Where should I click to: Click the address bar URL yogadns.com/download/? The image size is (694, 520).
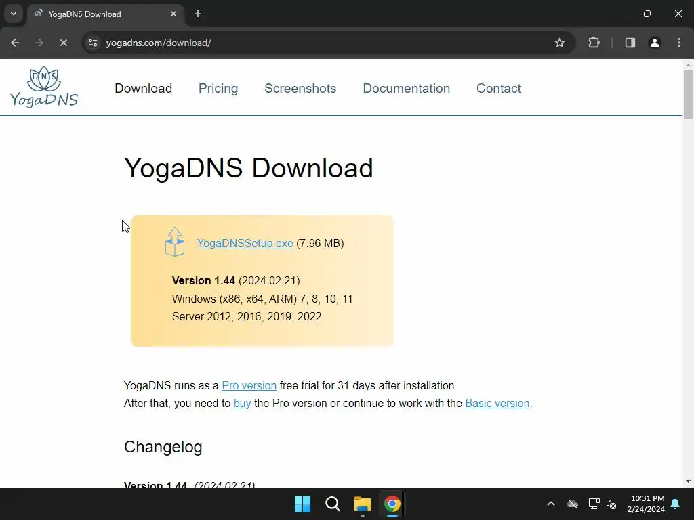tap(159, 43)
